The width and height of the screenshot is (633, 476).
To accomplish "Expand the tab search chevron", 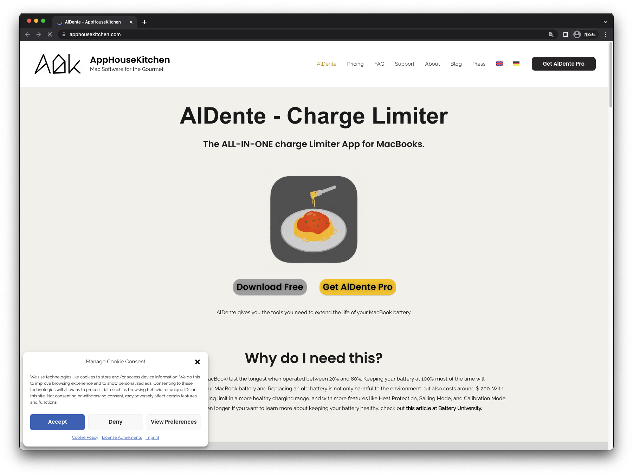I will click(x=606, y=22).
